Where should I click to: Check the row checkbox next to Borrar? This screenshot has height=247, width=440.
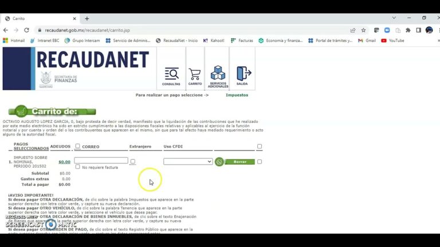click(260, 162)
